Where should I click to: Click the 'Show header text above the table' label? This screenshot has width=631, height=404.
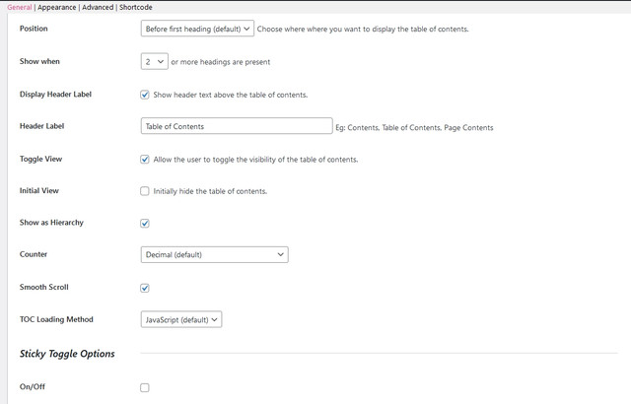(x=230, y=95)
